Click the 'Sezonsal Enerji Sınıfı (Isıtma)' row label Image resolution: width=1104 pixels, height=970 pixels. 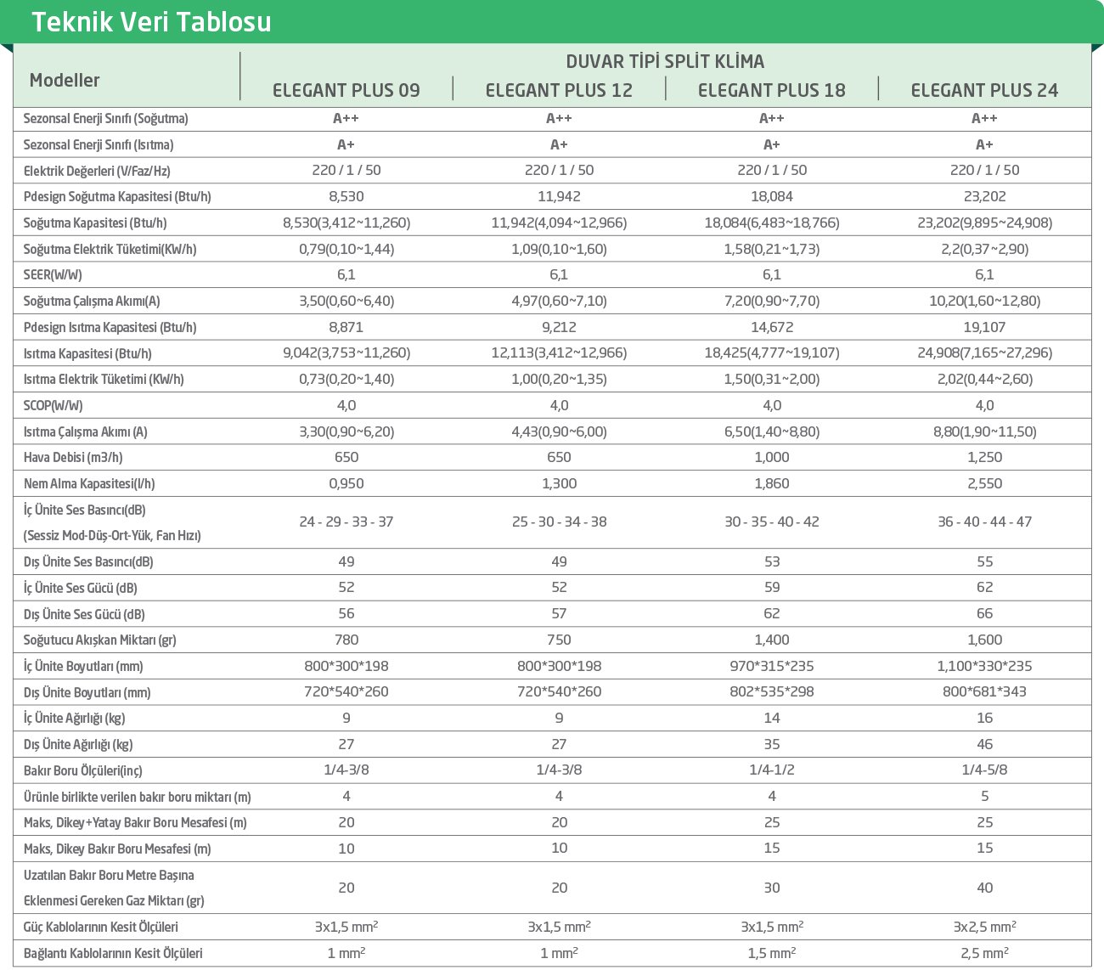[99, 144]
